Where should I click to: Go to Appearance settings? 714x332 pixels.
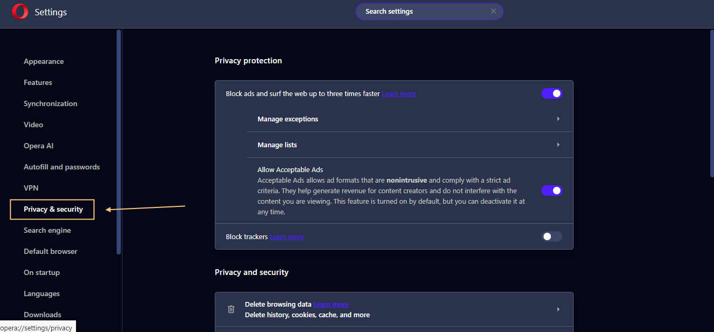pos(44,61)
